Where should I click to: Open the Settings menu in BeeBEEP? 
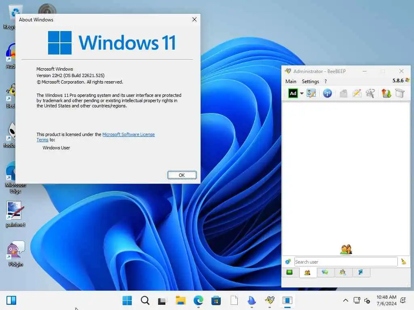310,82
